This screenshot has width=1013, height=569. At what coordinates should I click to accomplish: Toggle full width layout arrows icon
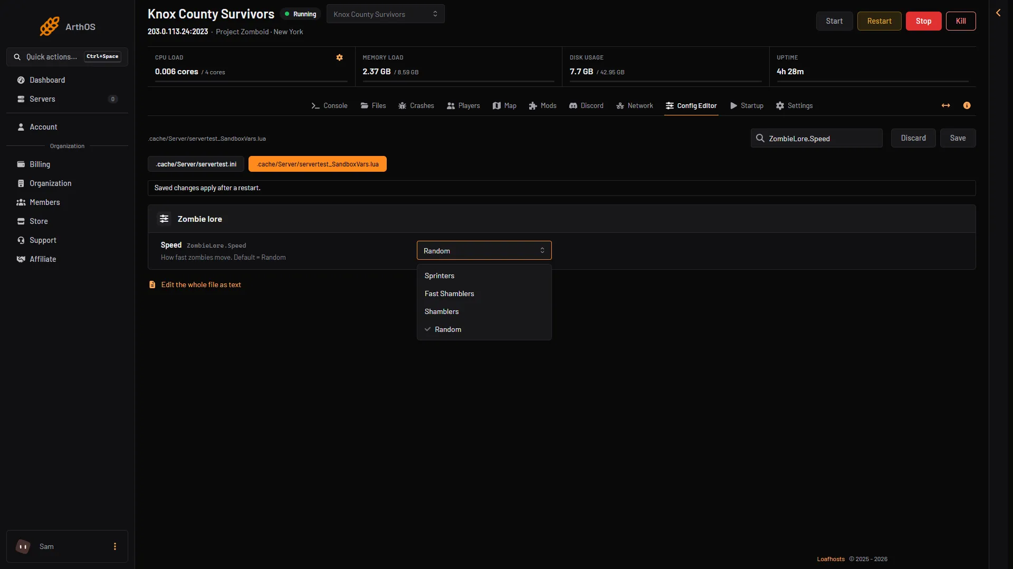point(945,105)
